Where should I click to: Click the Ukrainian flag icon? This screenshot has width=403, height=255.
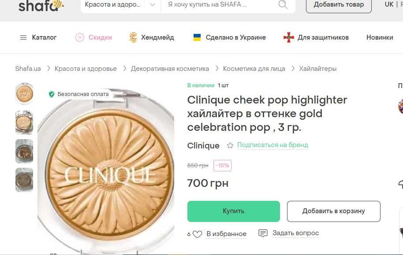(197, 37)
